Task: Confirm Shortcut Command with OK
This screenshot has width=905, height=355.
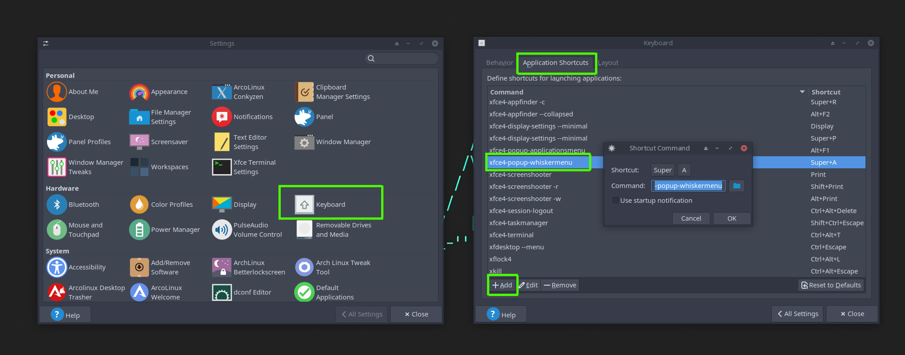Action: click(x=732, y=218)
